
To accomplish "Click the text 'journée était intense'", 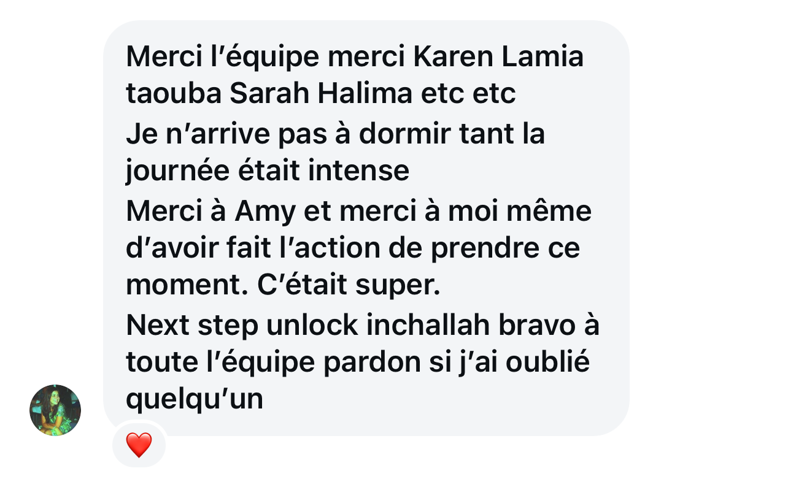I will pyautogui.click(x=267, y=171).
